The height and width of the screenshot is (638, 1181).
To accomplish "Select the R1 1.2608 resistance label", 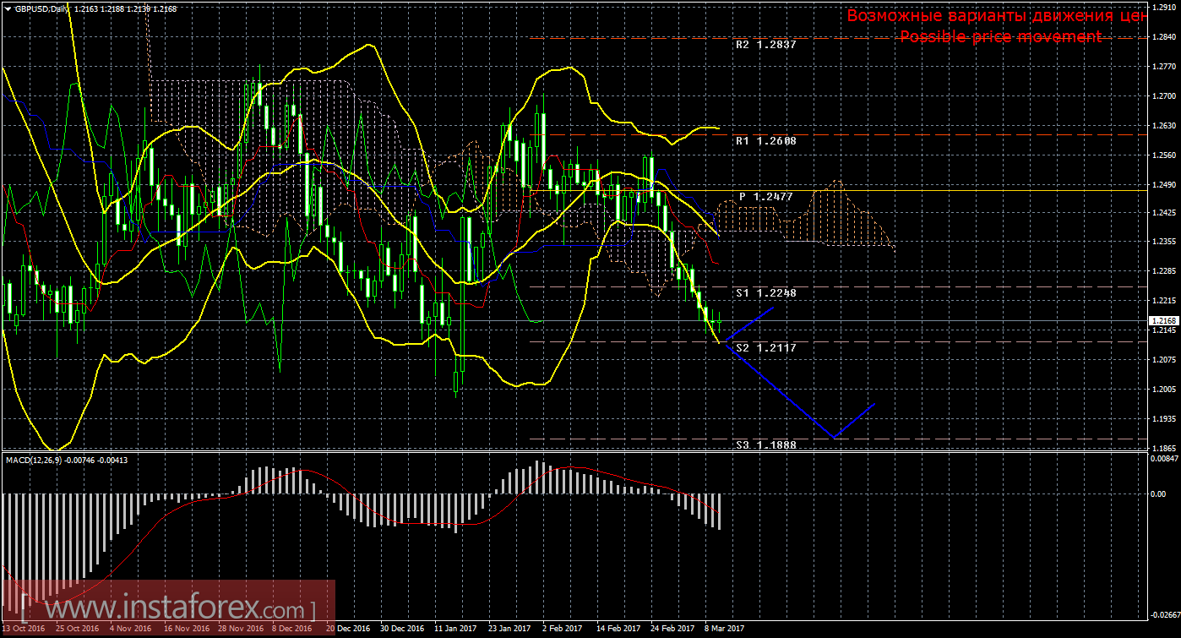I will (x=765, y=141).
